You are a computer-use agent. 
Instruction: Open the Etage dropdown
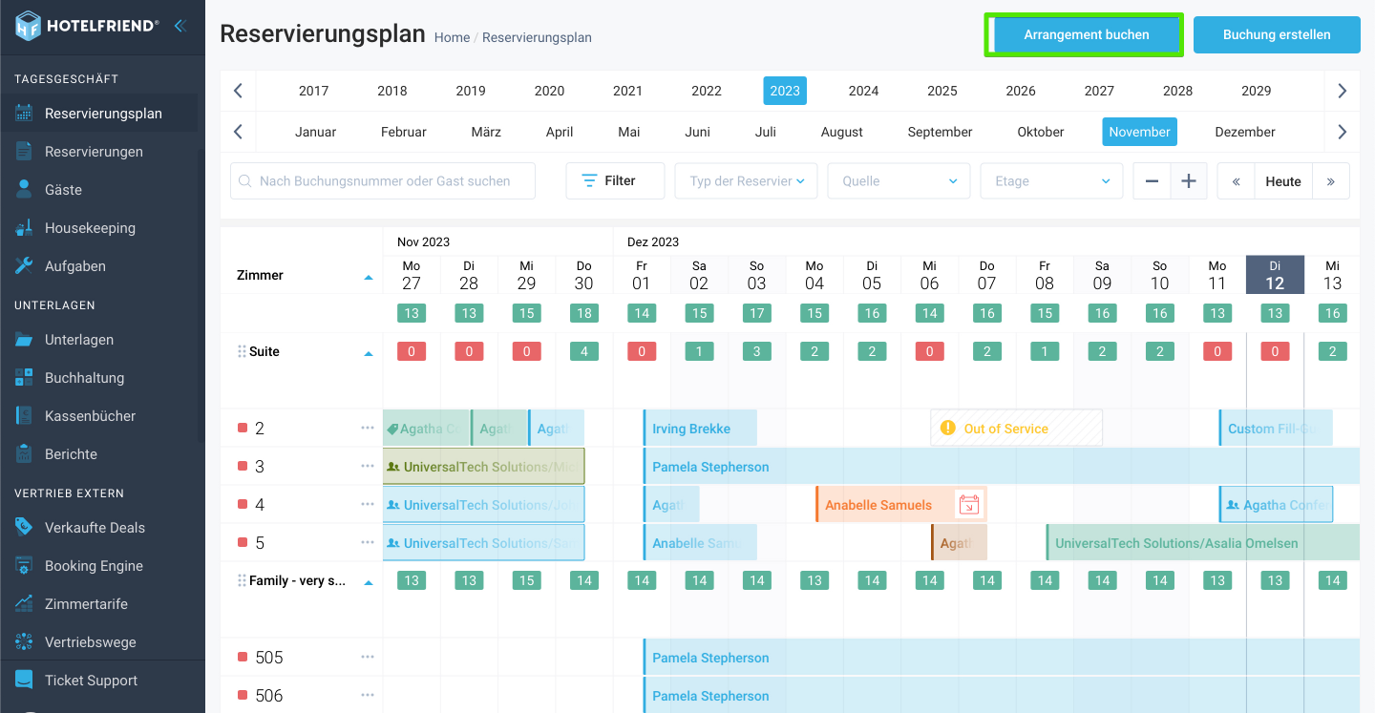pyautogui.click(x=1051, y=180)
